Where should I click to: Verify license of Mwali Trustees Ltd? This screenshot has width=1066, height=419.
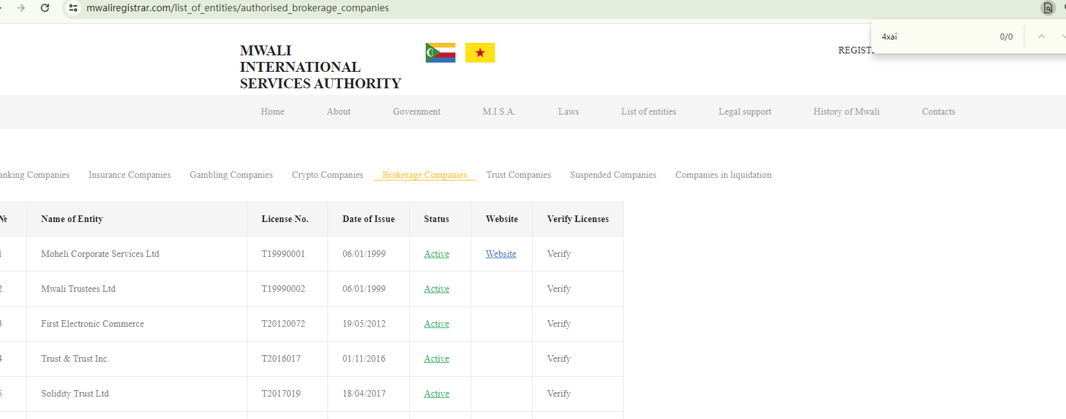coord(558,289)
